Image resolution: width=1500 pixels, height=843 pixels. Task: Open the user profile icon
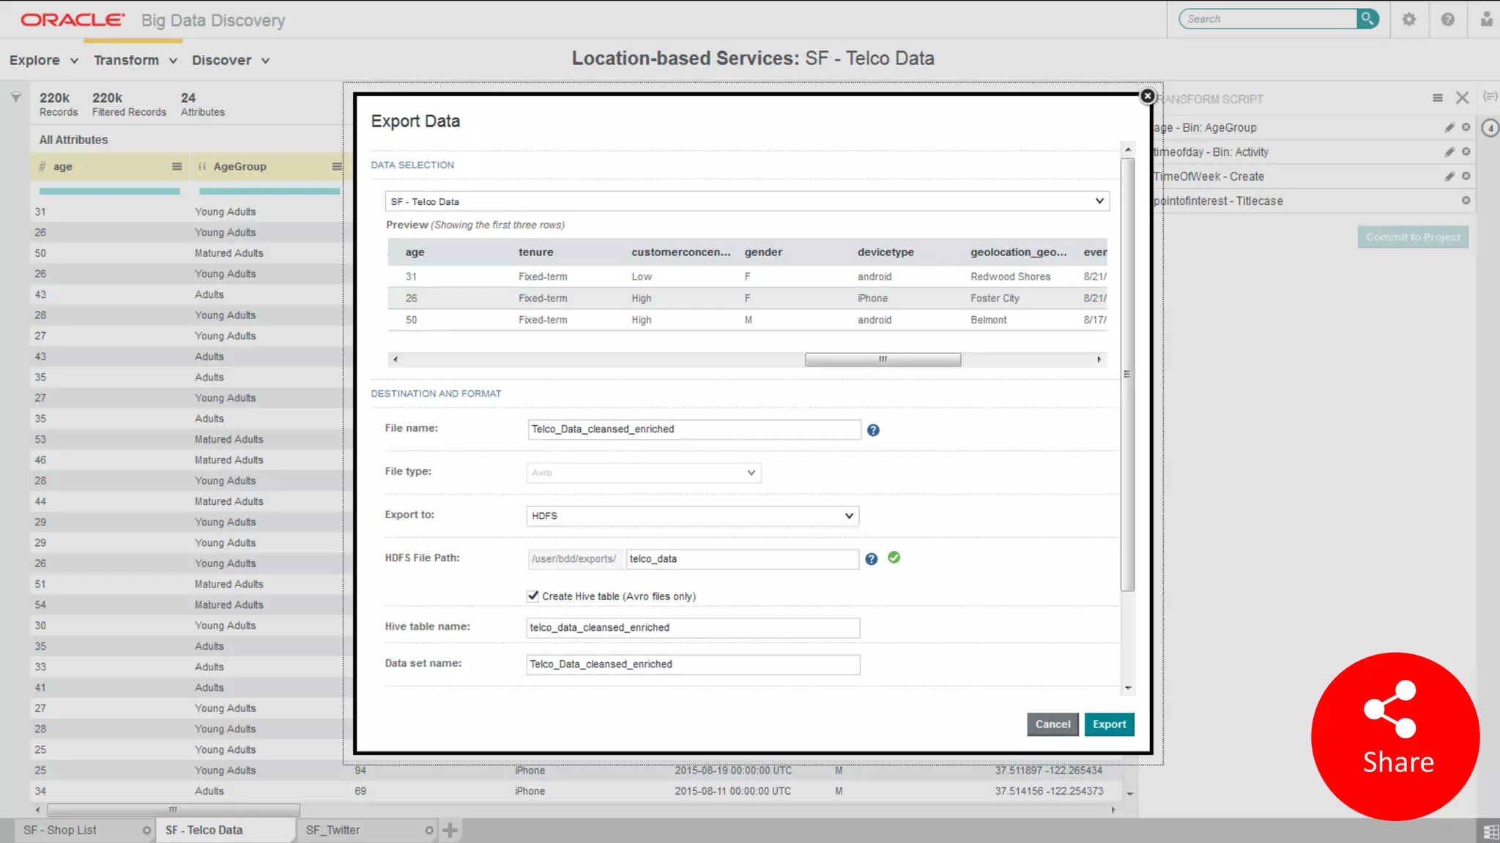(1486, 20)
